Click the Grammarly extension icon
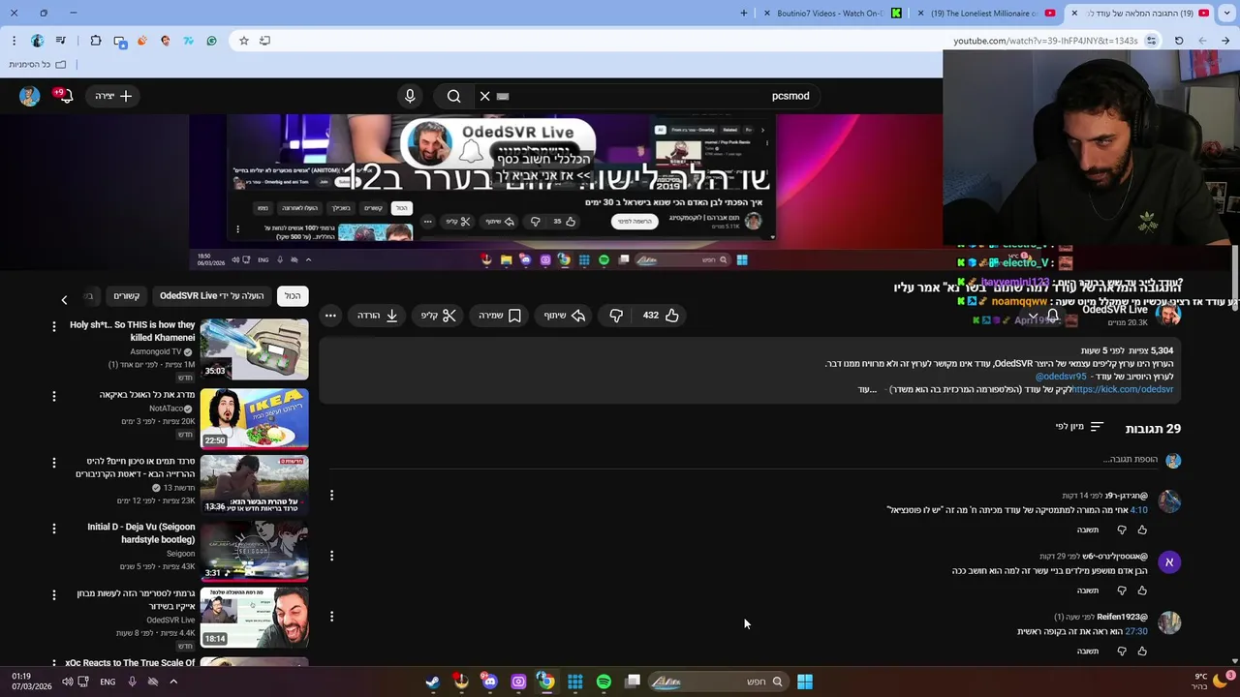Screen dimensions: 1240x697 coord(211,41)
